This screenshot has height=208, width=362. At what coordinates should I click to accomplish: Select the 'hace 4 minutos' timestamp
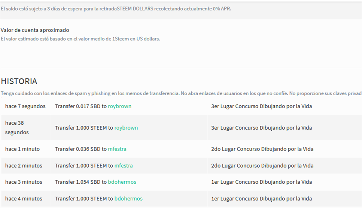coord(24,199)
